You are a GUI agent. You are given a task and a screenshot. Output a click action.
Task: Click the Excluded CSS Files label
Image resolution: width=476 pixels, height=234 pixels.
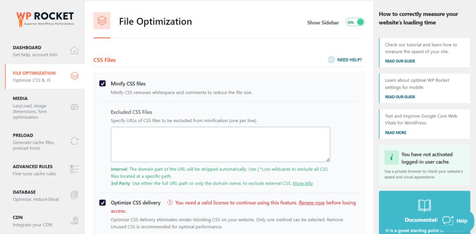coord(132,112)
